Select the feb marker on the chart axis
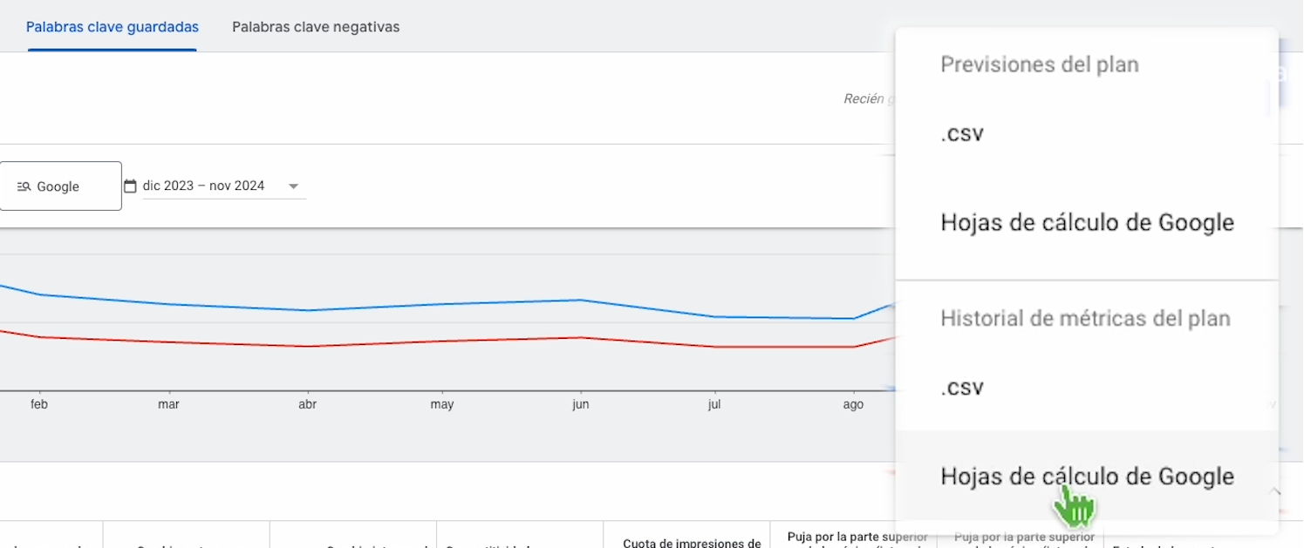This screenshot has width=1304, height=548. pos(38,404)
